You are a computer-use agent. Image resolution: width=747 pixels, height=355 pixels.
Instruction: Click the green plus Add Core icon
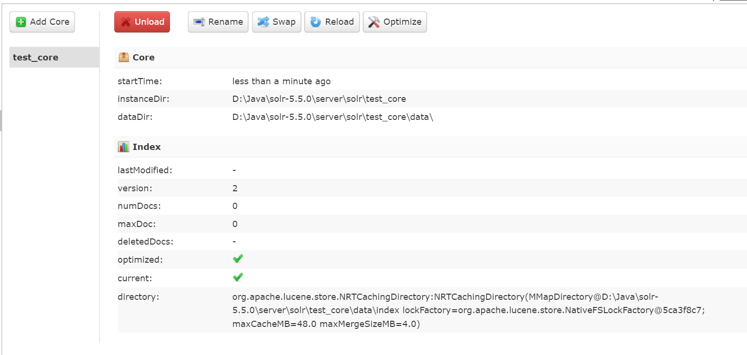[21, 22]
